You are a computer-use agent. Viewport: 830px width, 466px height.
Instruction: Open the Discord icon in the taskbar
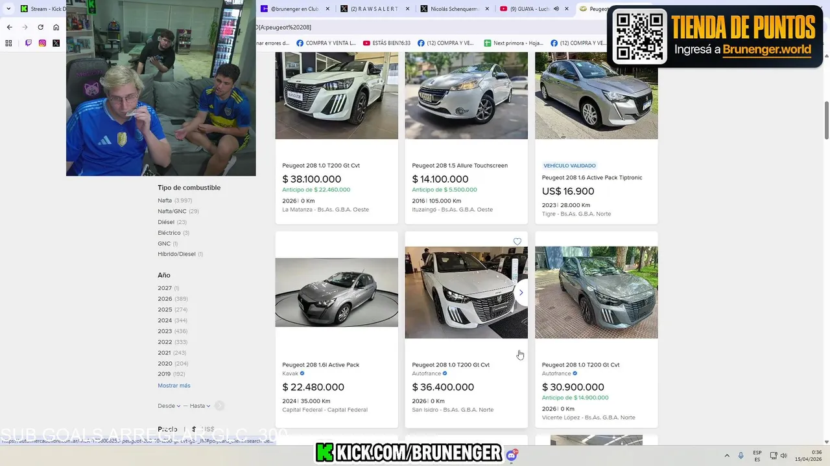pyautogui.click(x=512, y=455)
